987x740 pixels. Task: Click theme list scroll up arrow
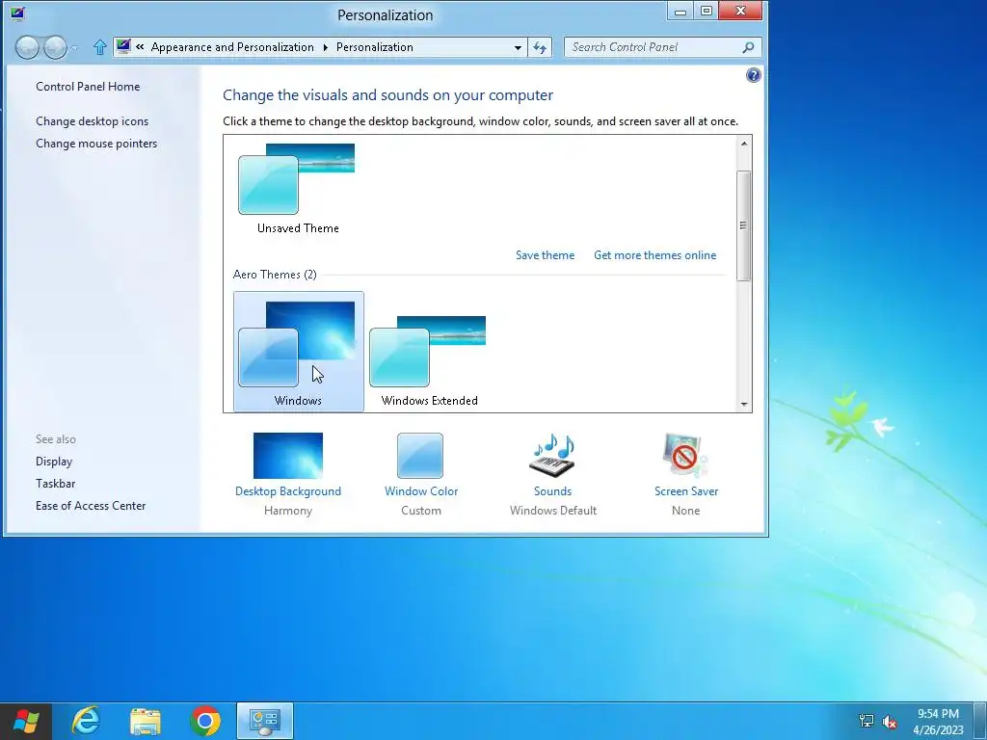point(744,144)
